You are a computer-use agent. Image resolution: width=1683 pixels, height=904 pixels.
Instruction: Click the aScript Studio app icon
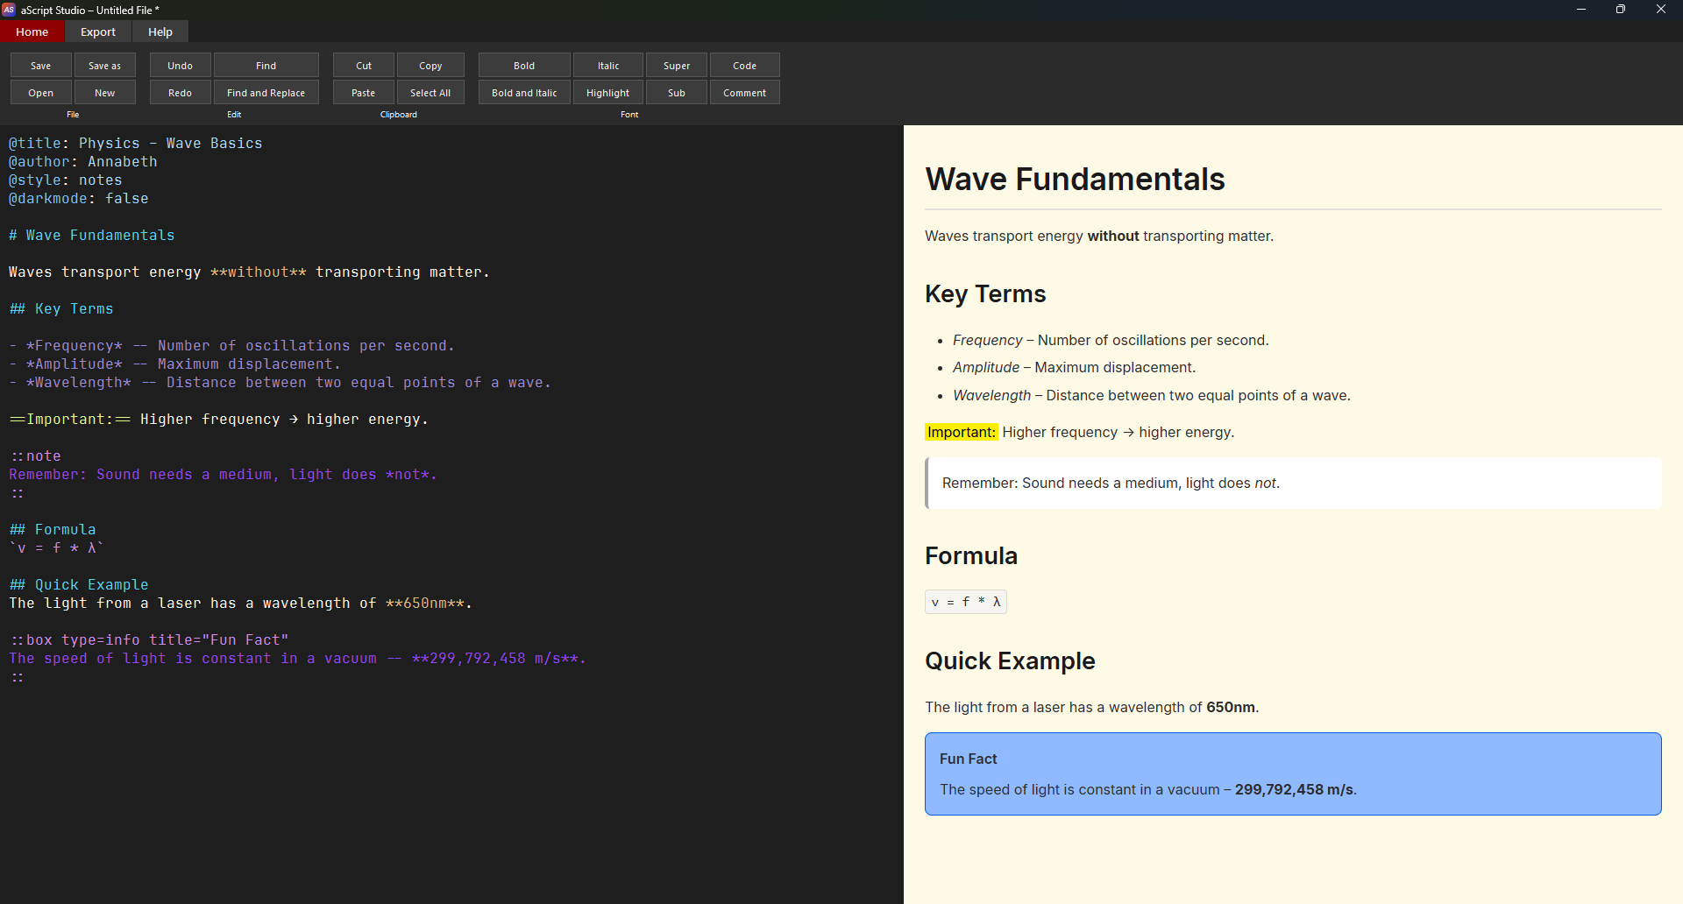coord(9,10)
